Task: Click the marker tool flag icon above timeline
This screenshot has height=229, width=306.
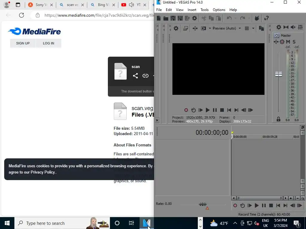Action: pyautogui.click(x=302, y=128)
